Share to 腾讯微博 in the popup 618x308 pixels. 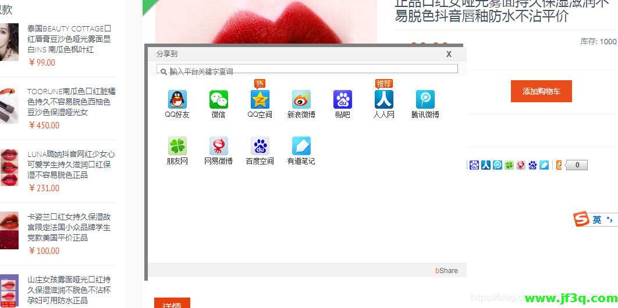[425, 100]
